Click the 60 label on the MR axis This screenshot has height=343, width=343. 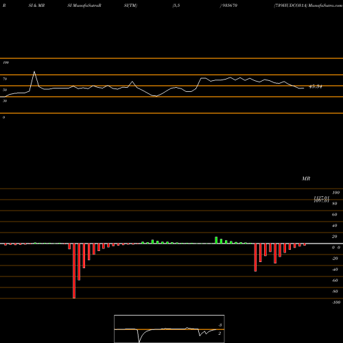coord(335,215)
